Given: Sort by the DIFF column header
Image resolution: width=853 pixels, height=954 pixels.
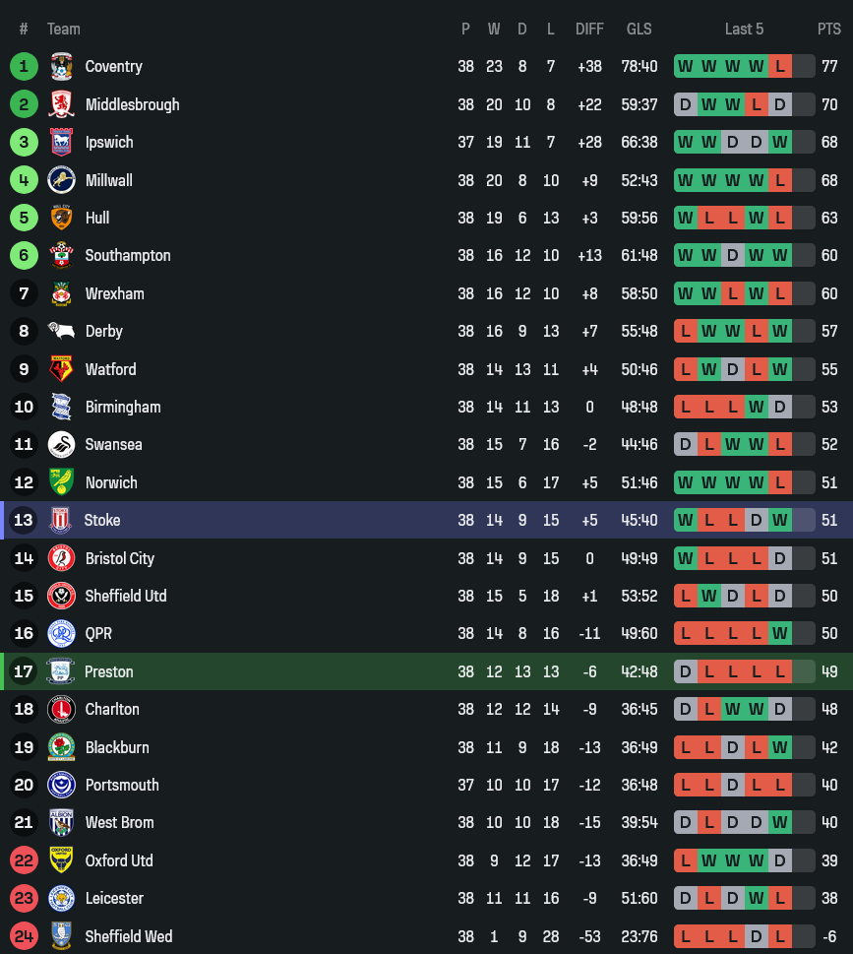Looking at the screenshot, I should tap(589, 30).
